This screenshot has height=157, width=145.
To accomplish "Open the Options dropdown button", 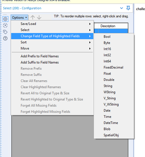I will click(19, 18).
